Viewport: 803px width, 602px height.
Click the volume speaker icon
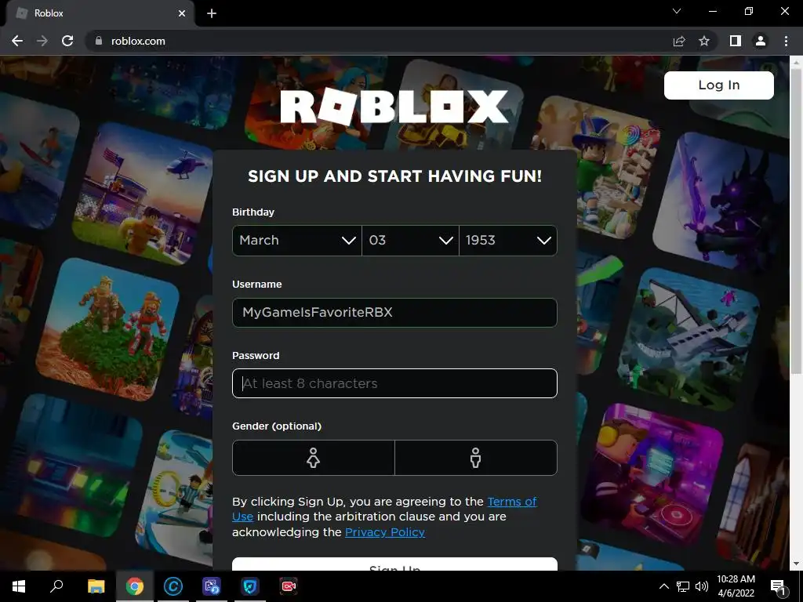point(702,586)
